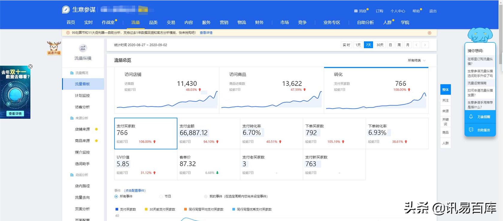
Task: Click 查看详情 on the 双十一 ad
Action: 15,113
